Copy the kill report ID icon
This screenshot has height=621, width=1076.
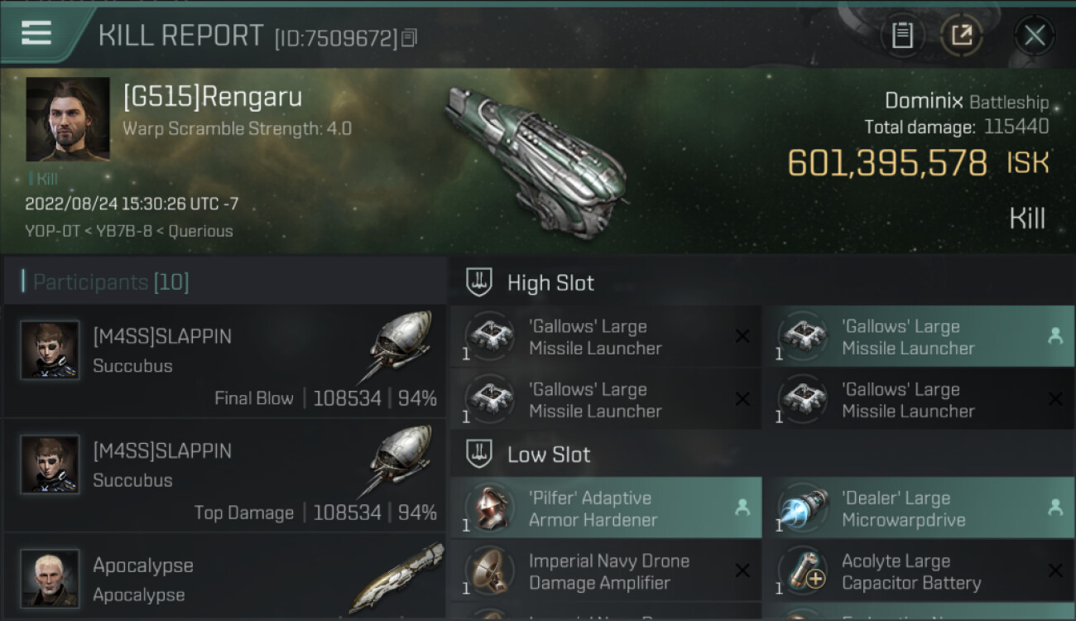pyautogui.click(x=410, y=38)
